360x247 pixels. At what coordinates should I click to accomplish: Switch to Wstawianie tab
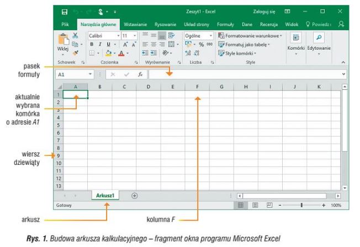(x=135, y=25)
